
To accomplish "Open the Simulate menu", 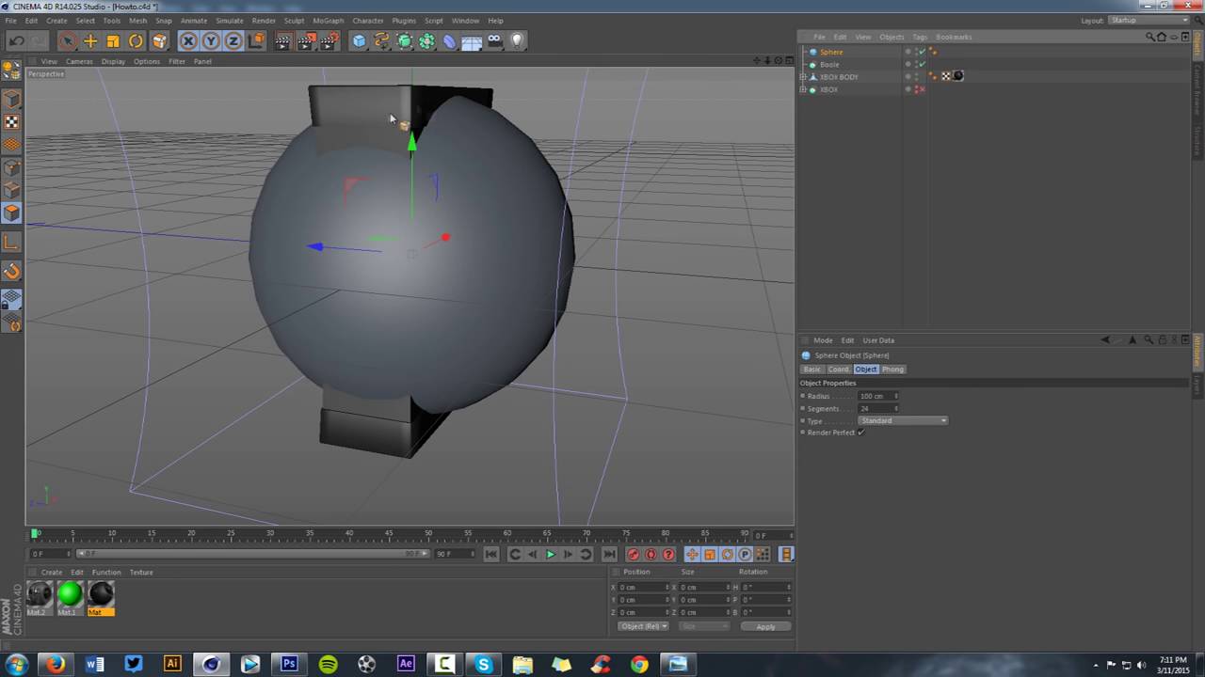I will [x=230, y=20].
